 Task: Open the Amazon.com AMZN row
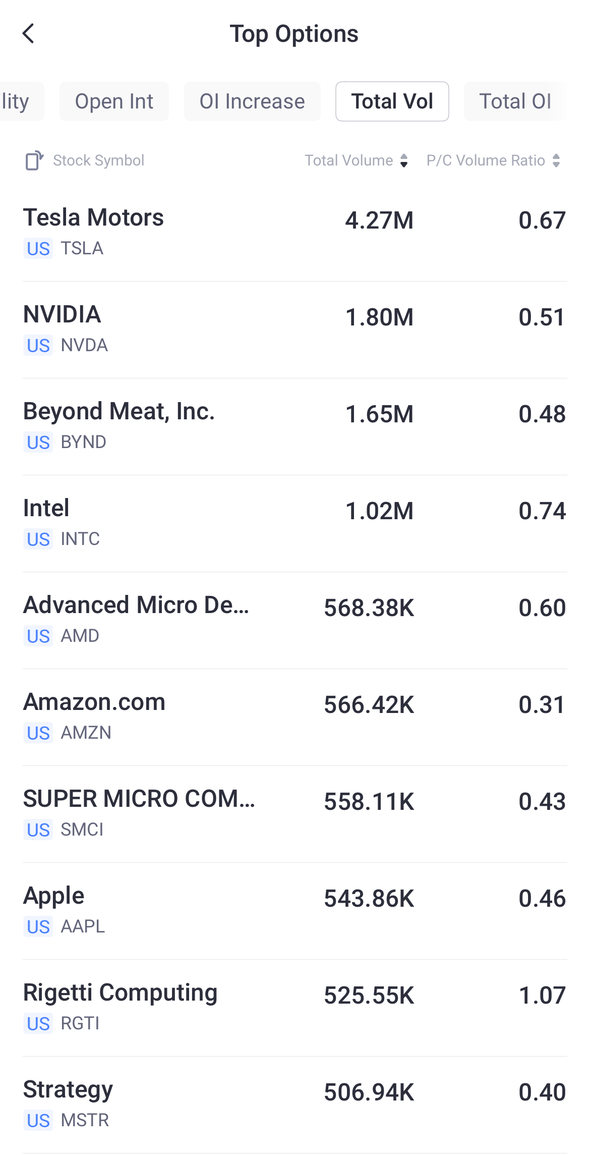(x=295, y=717)
